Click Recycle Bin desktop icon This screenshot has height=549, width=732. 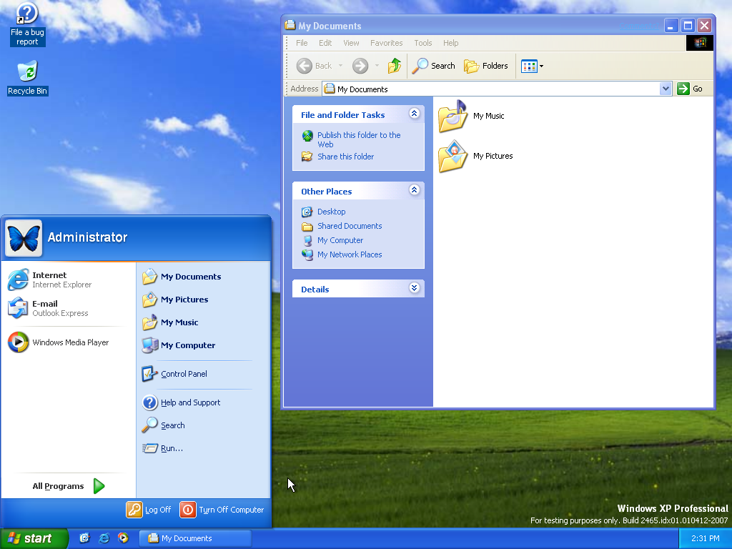pyautogui.click(x=27, y=78)
